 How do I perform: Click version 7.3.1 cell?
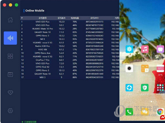(61, 67)
